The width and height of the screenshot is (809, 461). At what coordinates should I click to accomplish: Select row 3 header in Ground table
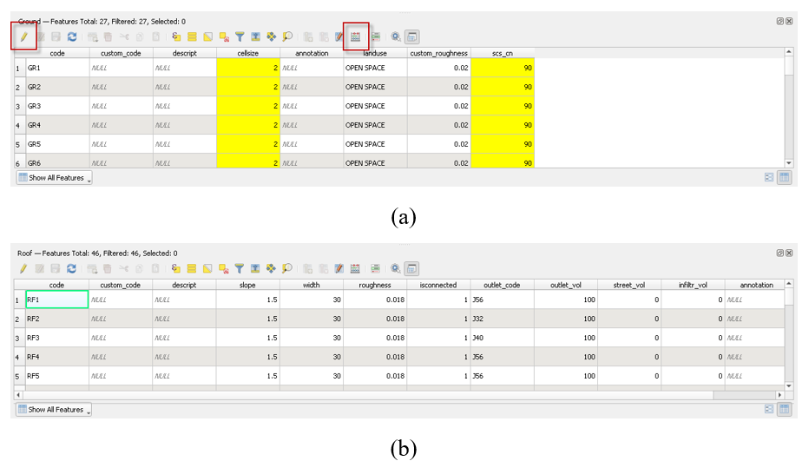(x=18, y=106)
